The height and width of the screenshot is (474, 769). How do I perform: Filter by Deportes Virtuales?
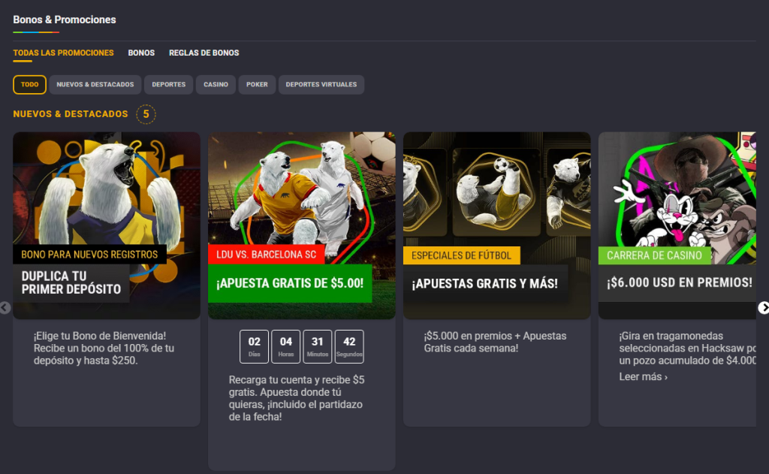point(321,85)
